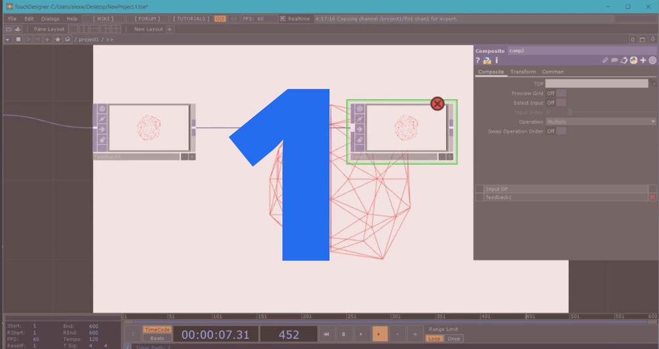Open the operator comment bubble icon
This screenshot has width=659, height=349.
pyautogui.click(x=614, y=60)
